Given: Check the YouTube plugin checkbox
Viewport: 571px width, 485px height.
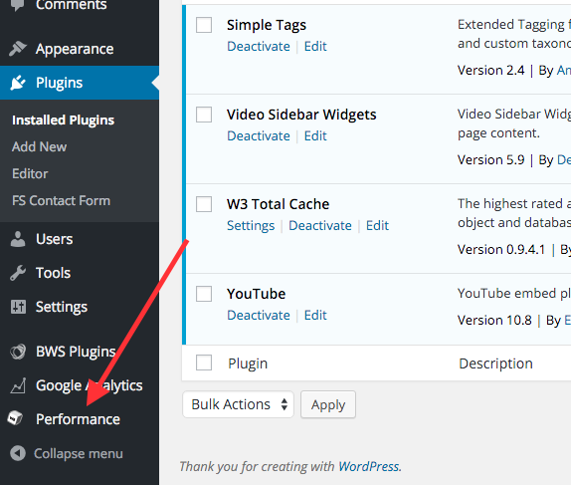Looking at the screenshot, I should (x=204, y=294).
